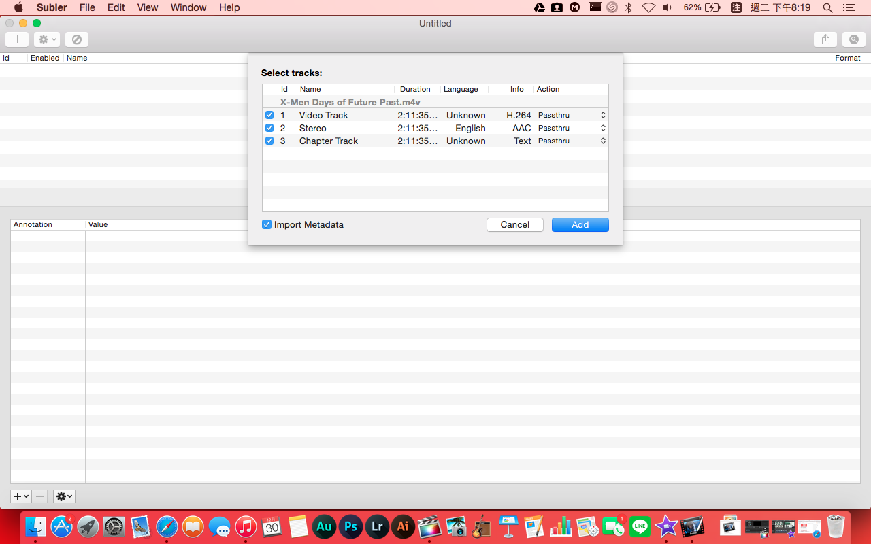The image size is (871, 544).
Task: Open Adobe Audition from the Dock
Action: pos(325,526)
